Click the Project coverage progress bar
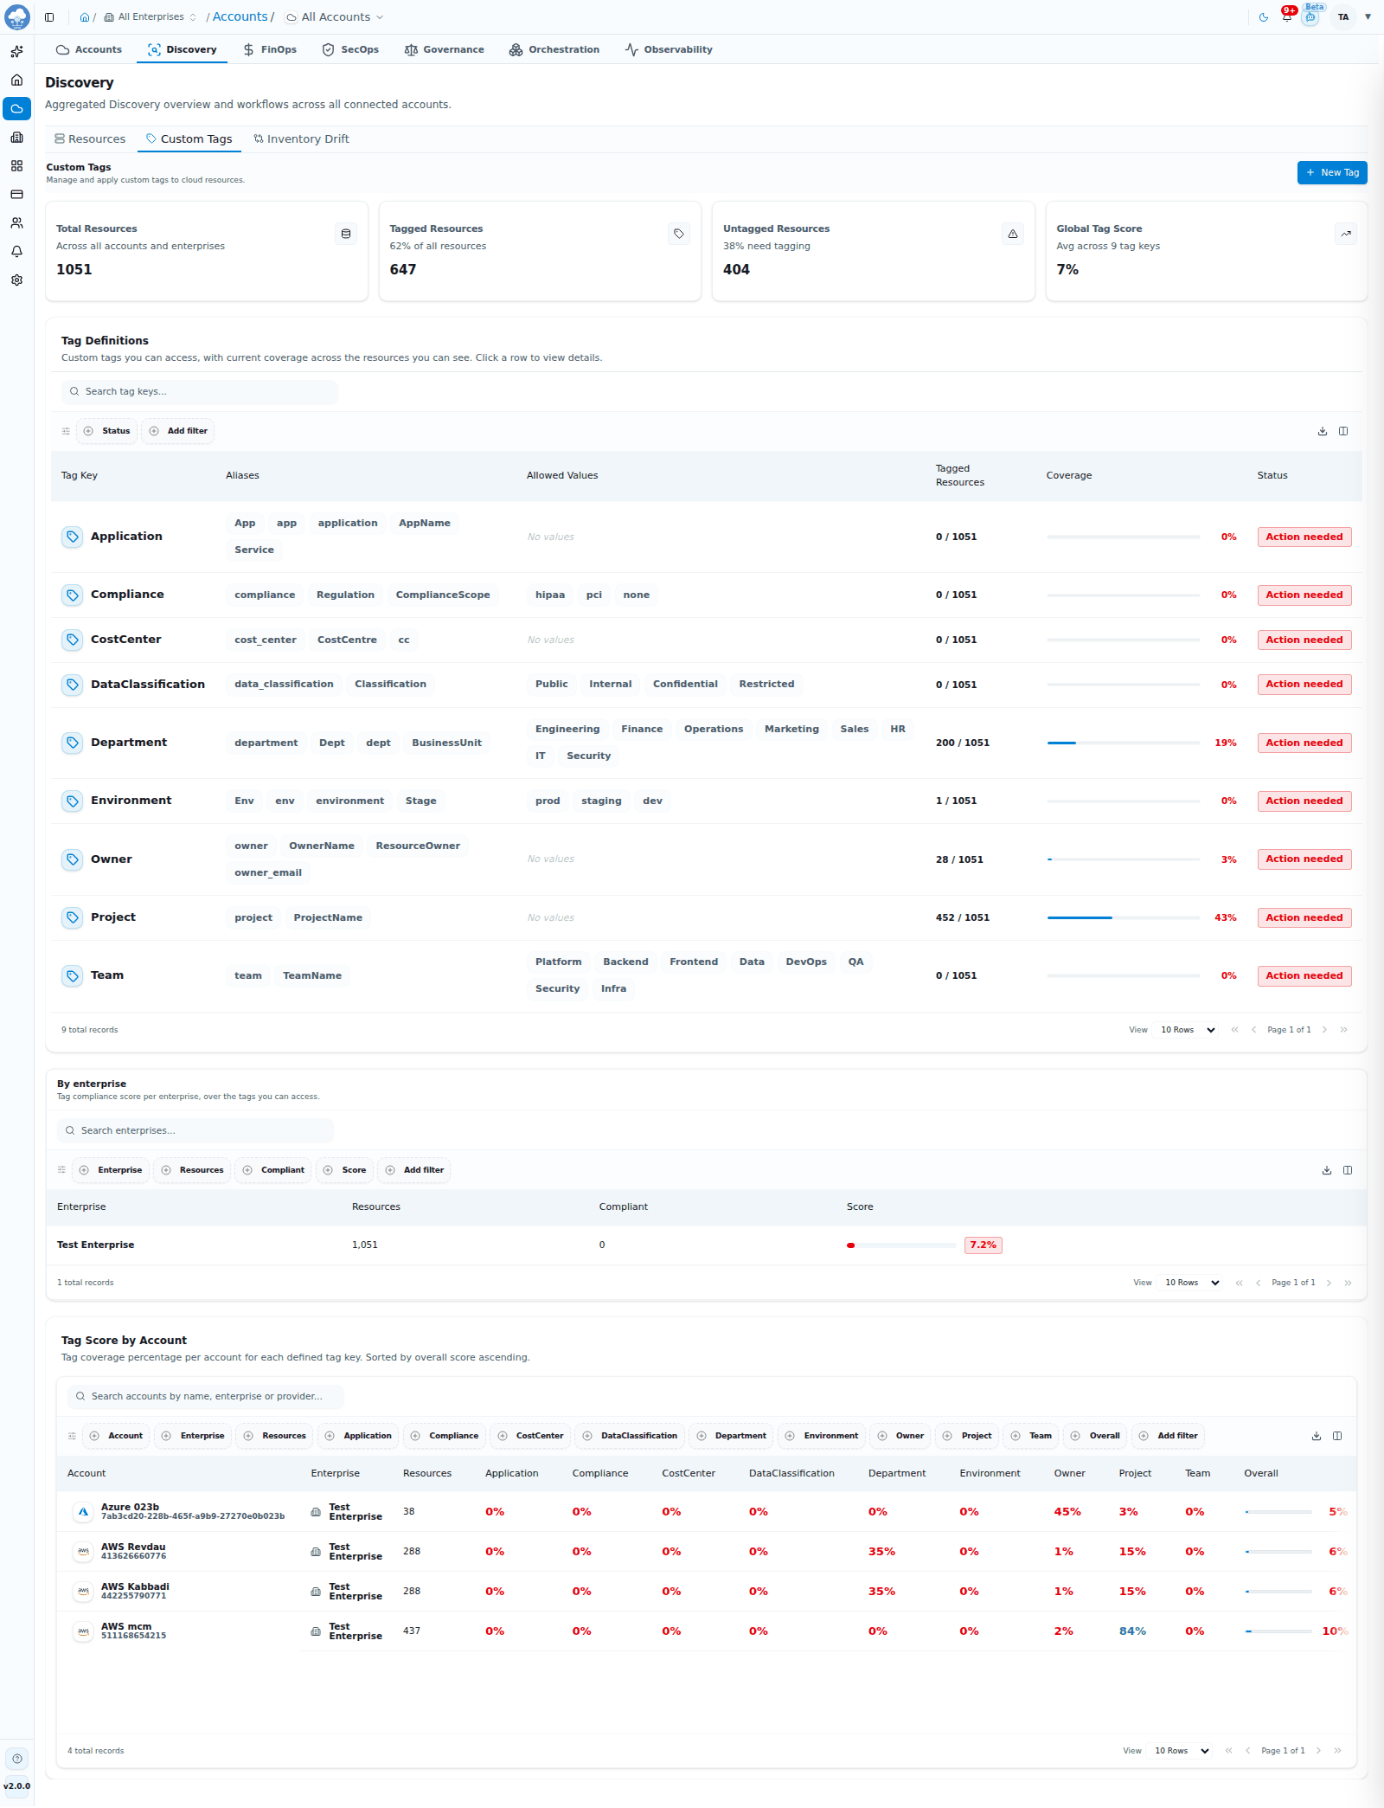This screenshot has width=1384, height=1808. (1124, 918)
